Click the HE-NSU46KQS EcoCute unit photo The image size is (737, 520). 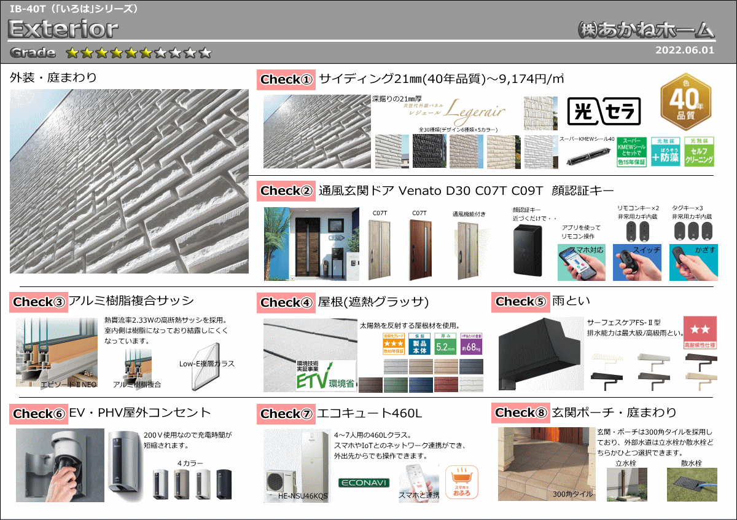click(x=298, y=466)
